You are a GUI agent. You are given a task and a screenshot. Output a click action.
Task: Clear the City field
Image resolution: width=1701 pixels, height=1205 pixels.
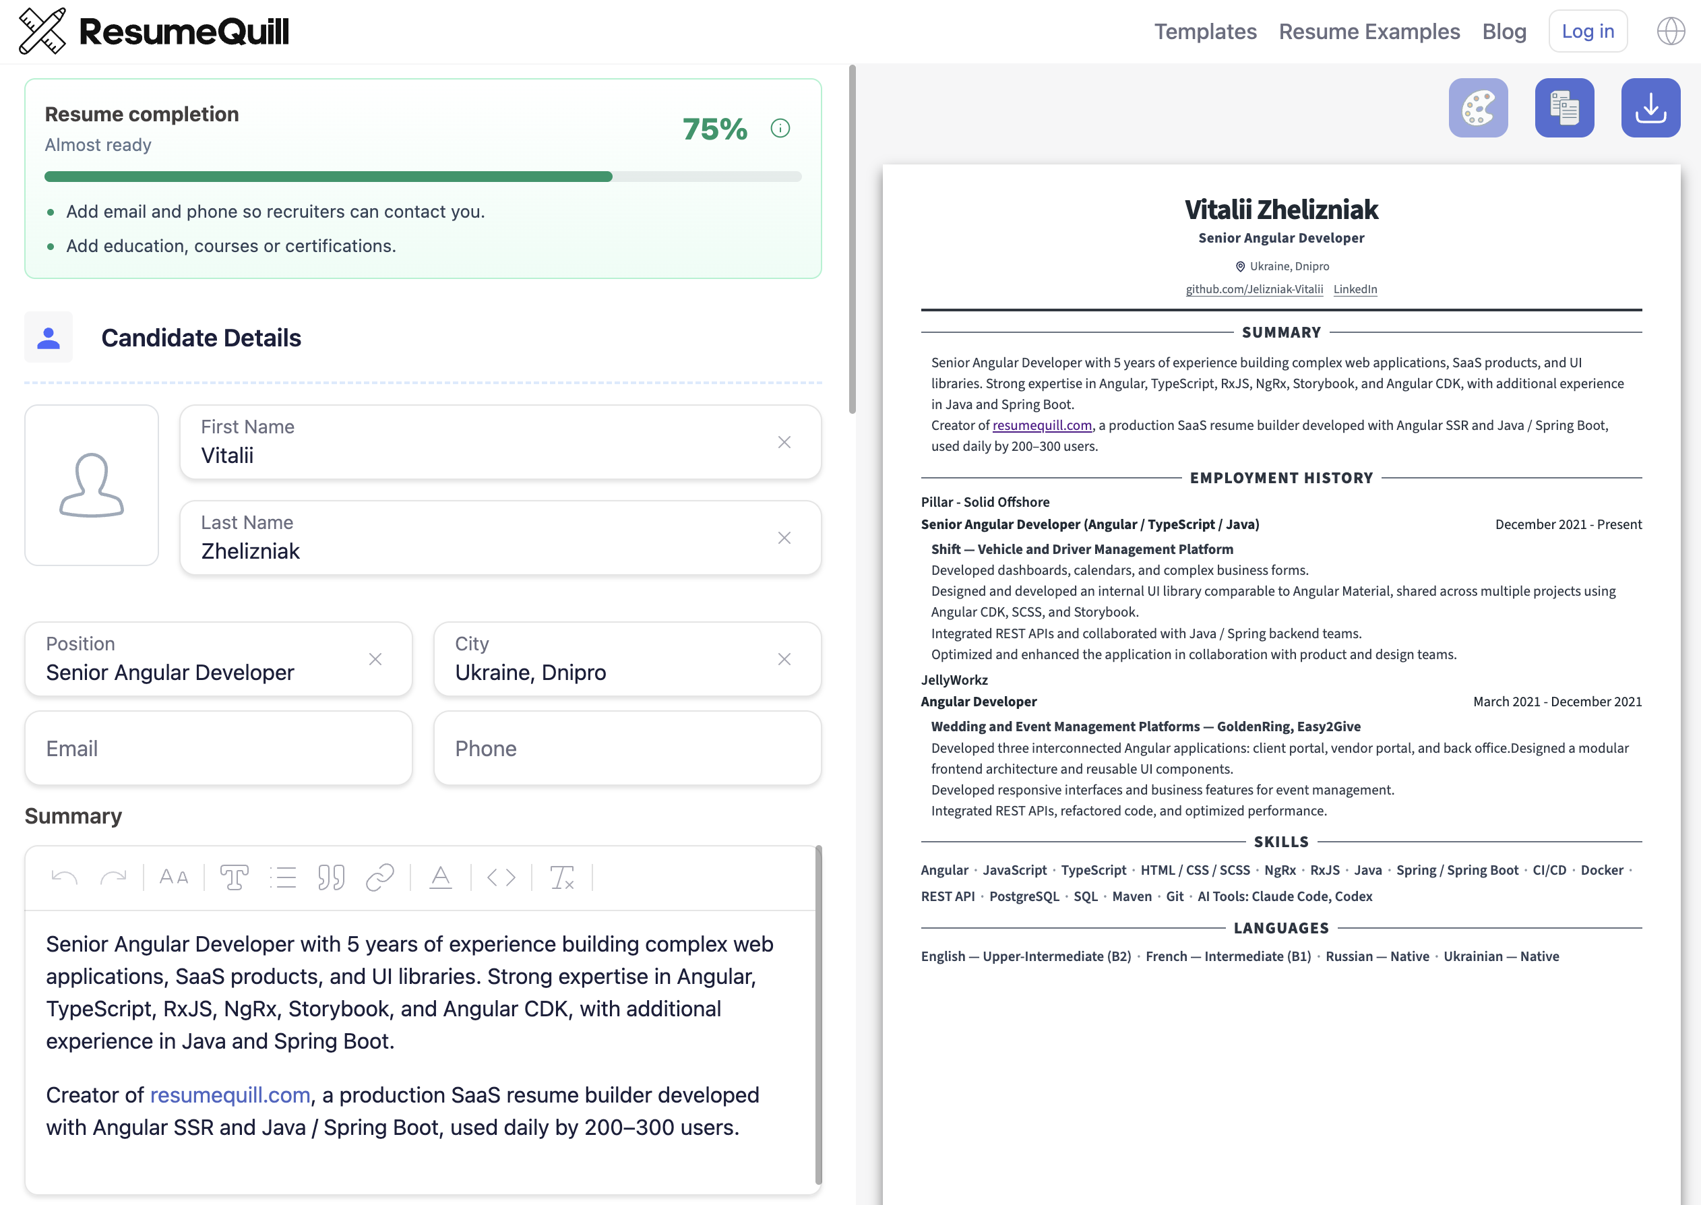pos(783,660)
